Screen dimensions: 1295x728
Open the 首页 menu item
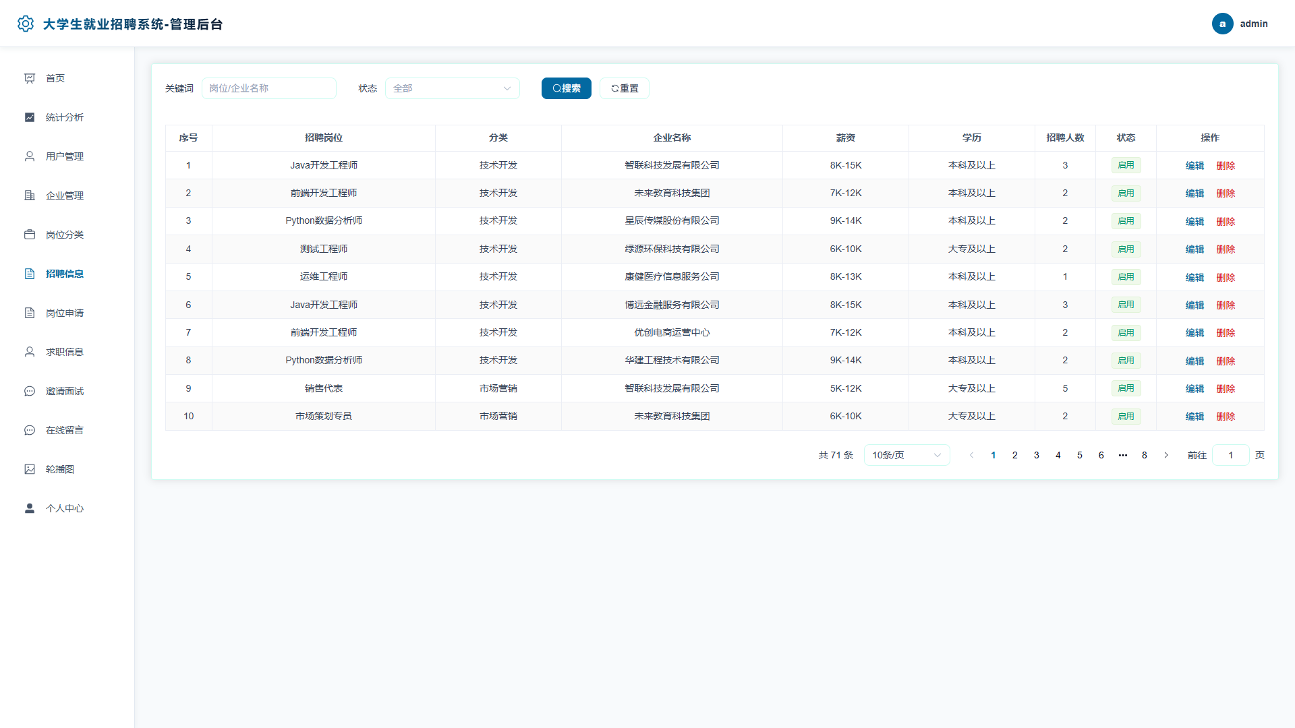tap(67, 78)
